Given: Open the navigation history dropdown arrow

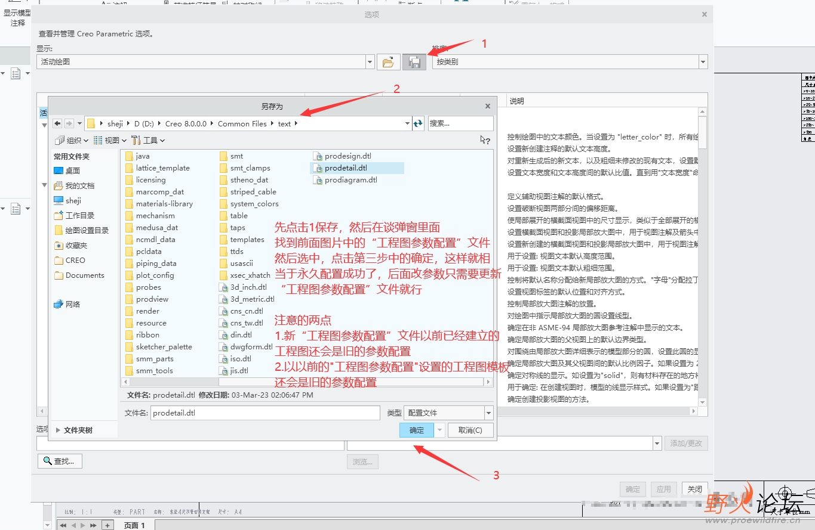Looking at the screenshot, I should coord(79,123).
